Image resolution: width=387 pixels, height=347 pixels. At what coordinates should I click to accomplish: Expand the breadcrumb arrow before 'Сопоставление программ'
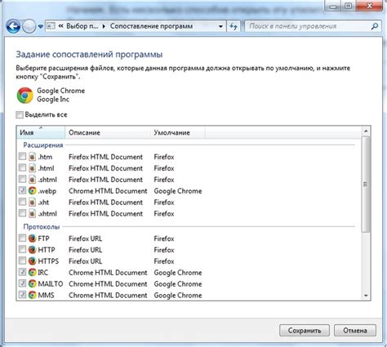(x=104, y=26)
